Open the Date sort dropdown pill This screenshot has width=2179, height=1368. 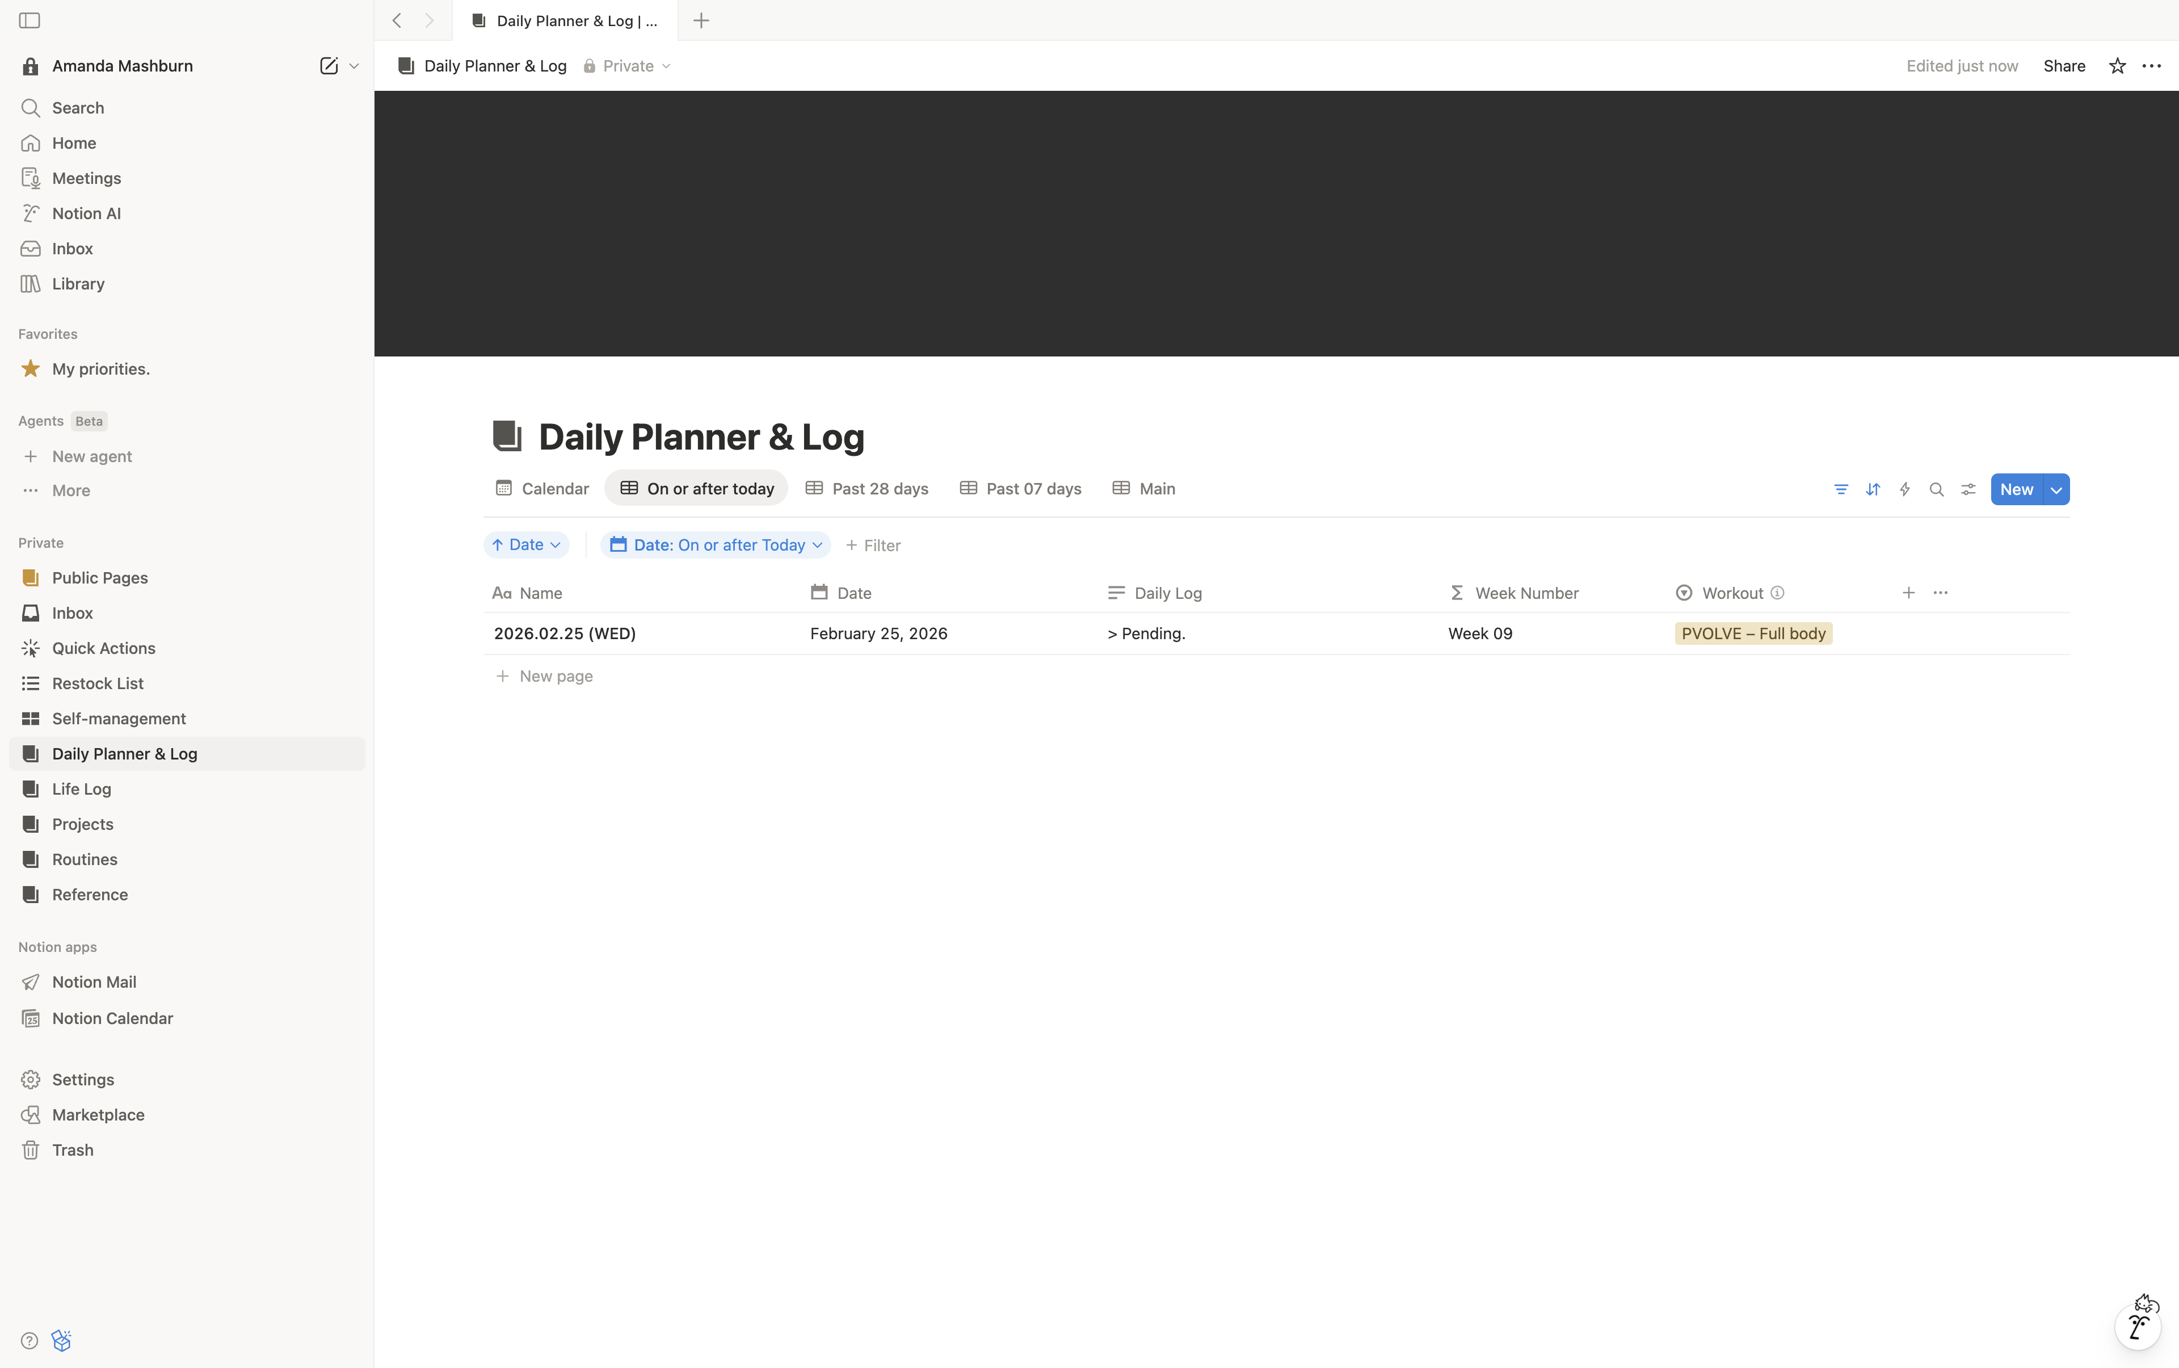coord(527,545)
